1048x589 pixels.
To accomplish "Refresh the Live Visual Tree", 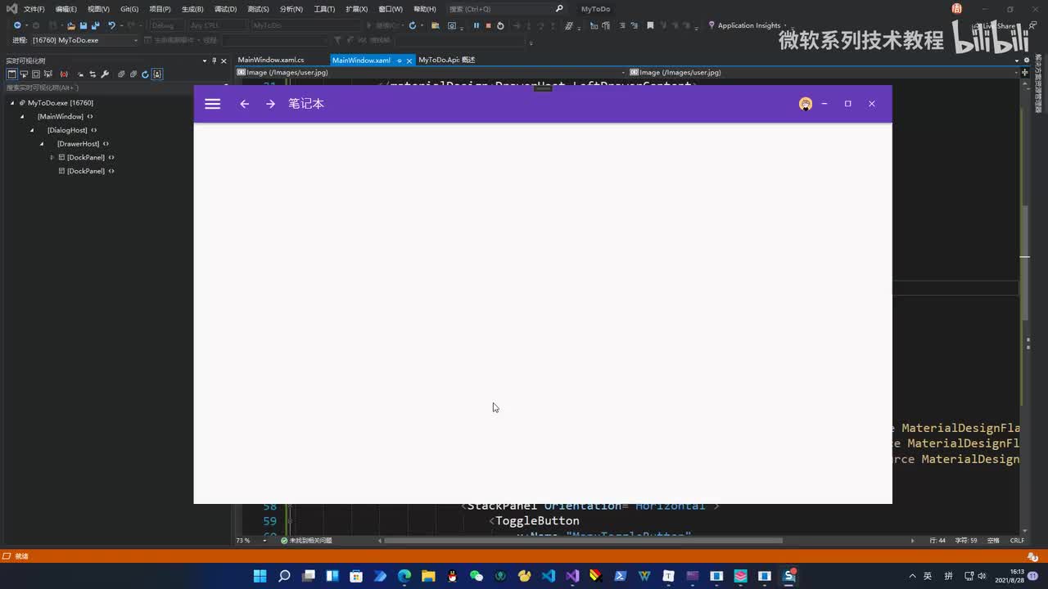I will (145, 74).
